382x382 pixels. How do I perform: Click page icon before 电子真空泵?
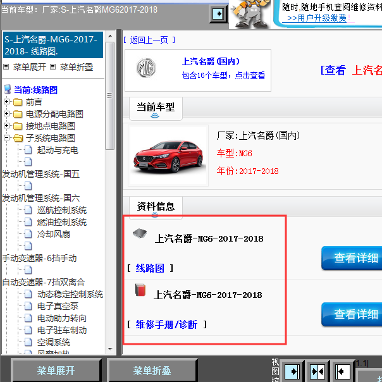28,306
